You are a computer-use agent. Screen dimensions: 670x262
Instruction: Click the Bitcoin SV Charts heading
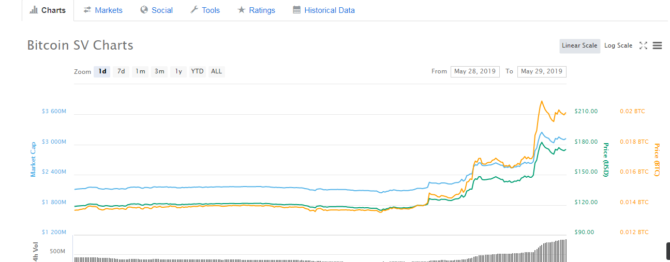80,45
